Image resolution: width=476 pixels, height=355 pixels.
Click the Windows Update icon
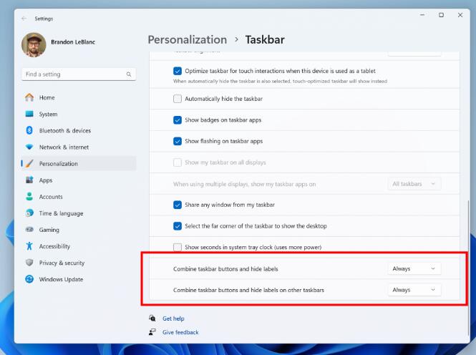tap(29, 279)
